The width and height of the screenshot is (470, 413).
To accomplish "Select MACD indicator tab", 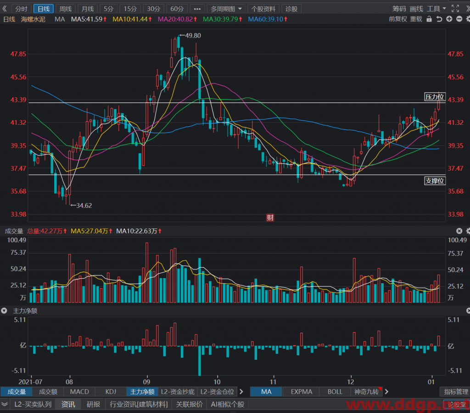I will point(79,391).
